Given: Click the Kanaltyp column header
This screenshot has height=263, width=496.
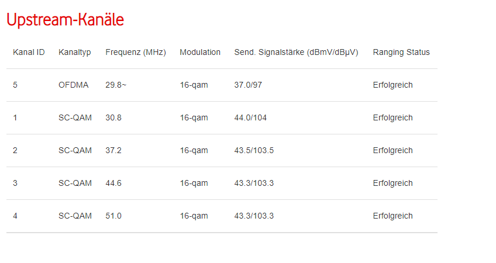Looking at the screenshot, I should click(x=74, y=52).
